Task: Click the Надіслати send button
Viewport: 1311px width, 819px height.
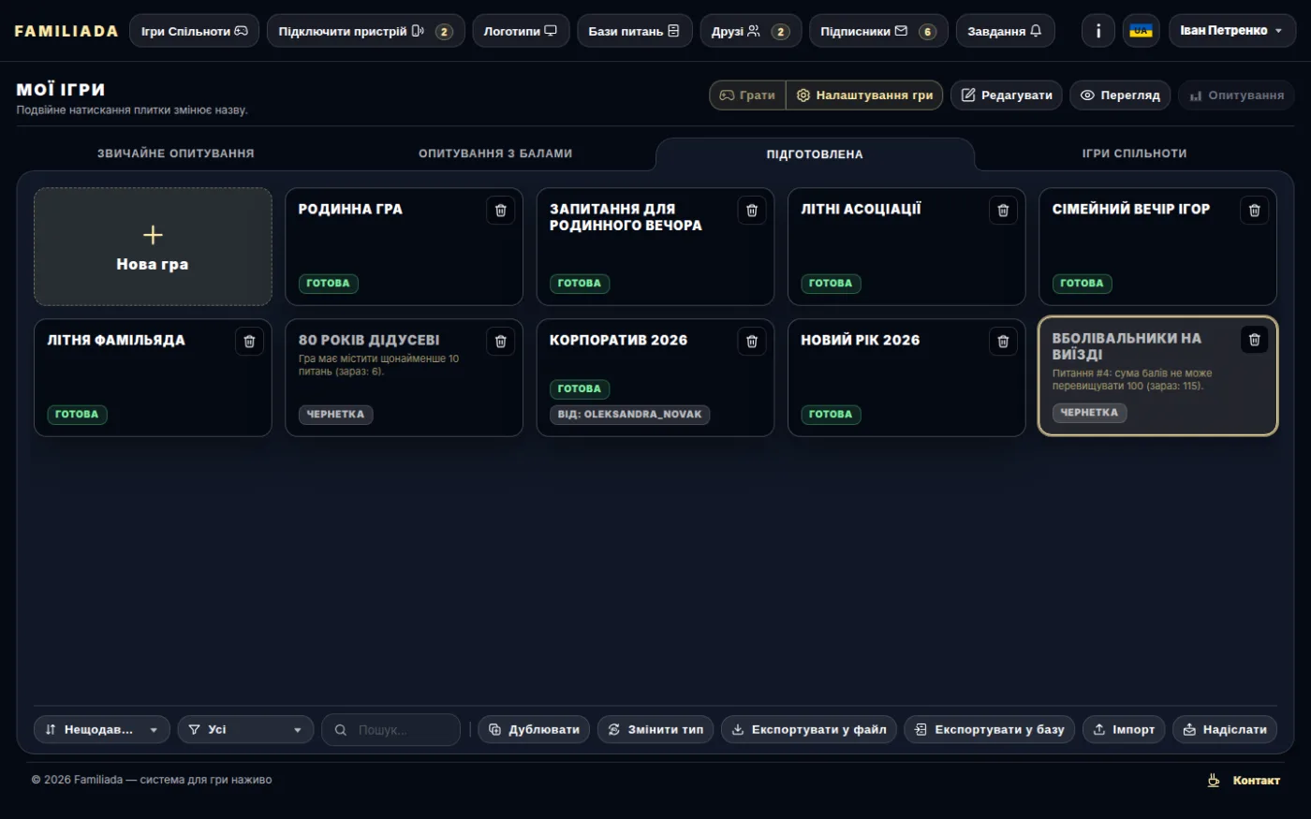Action: pos(1225,730)
